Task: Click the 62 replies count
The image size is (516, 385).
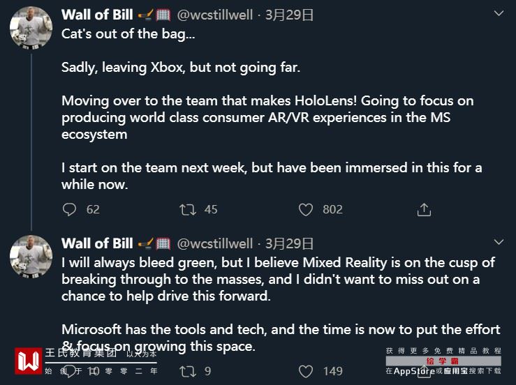Action: [x=93, y=209]
